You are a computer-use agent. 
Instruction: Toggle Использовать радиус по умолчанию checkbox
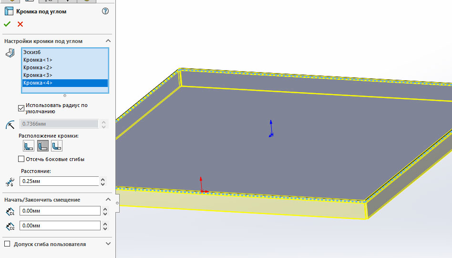[x=21, y=108]
